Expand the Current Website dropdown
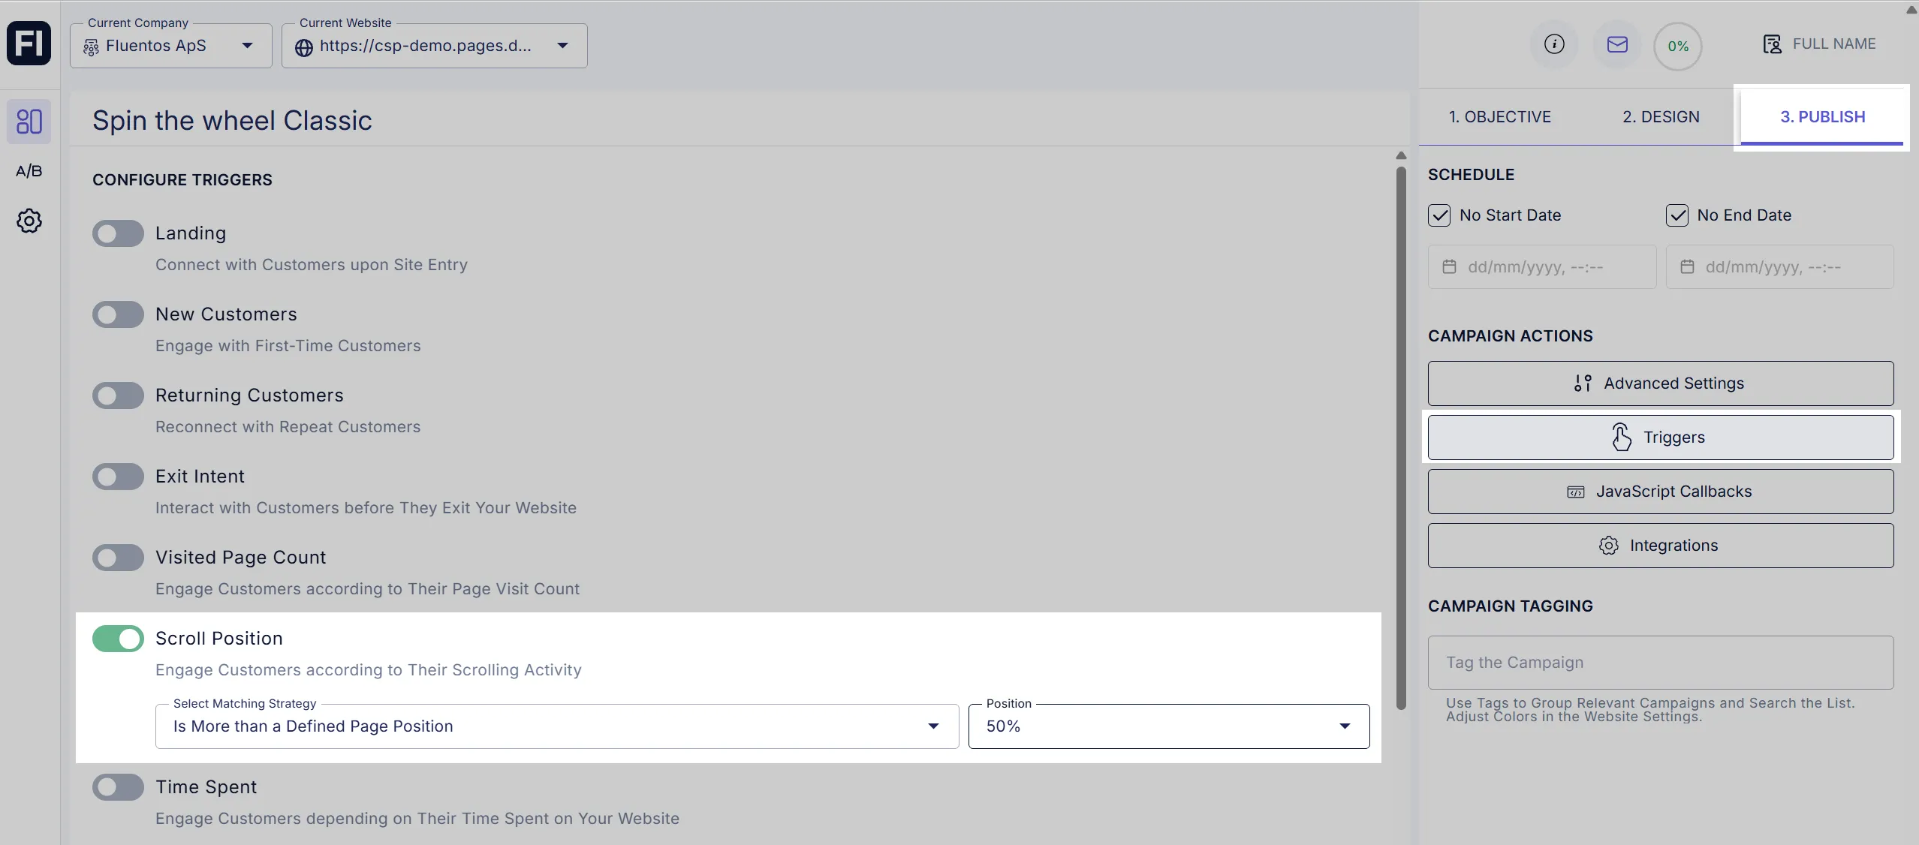1919x845 pixels. [x=562, y=45]
